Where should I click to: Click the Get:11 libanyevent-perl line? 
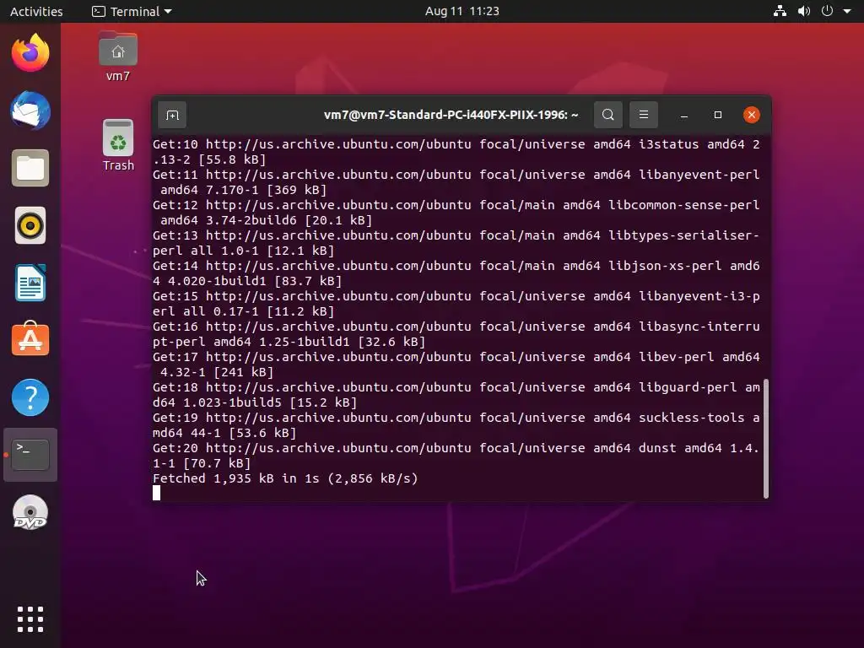[x=456, y=182]
